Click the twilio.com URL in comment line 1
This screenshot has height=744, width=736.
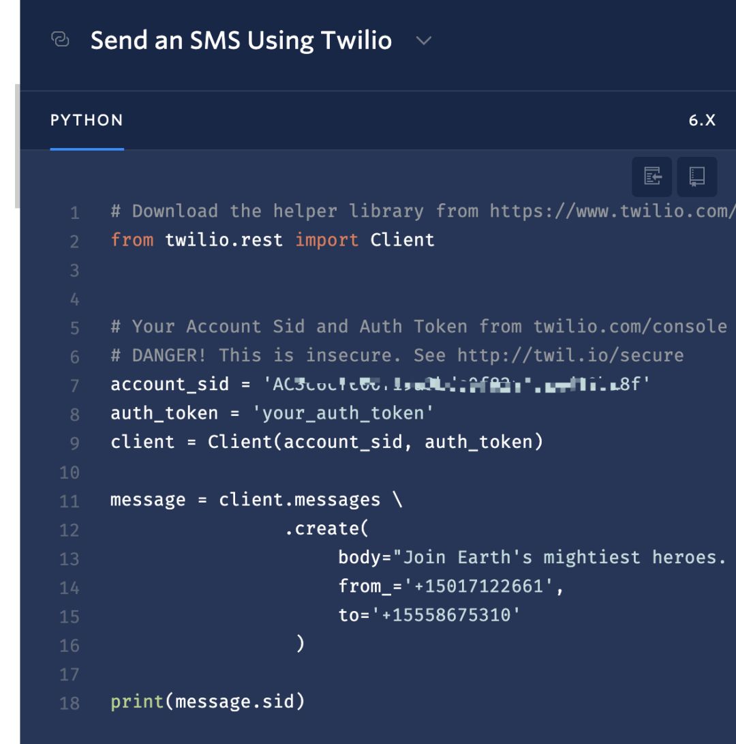point(613,211)
